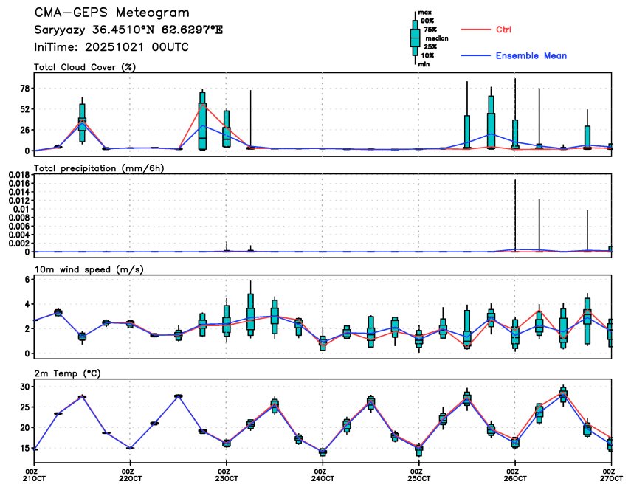Click the 00Z 26OCT time axis label

514,475
